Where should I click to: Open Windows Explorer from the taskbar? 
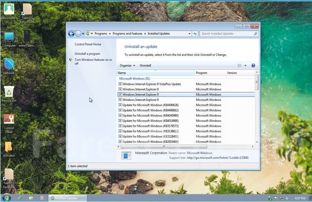pyautogui.click(x=31, y=198)
